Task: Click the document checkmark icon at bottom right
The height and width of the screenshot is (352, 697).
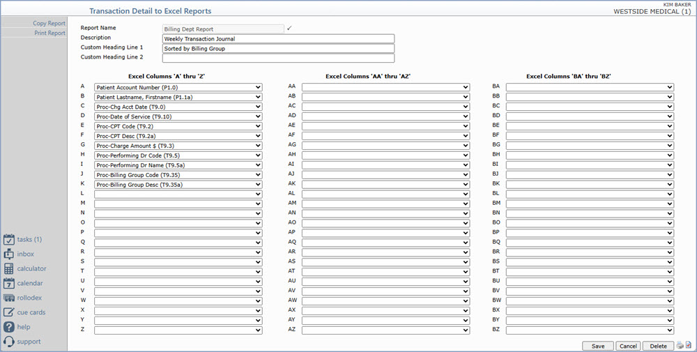Action: [689, 346]
